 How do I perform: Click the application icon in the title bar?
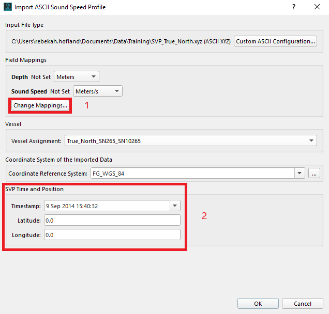tap(7, 7)
